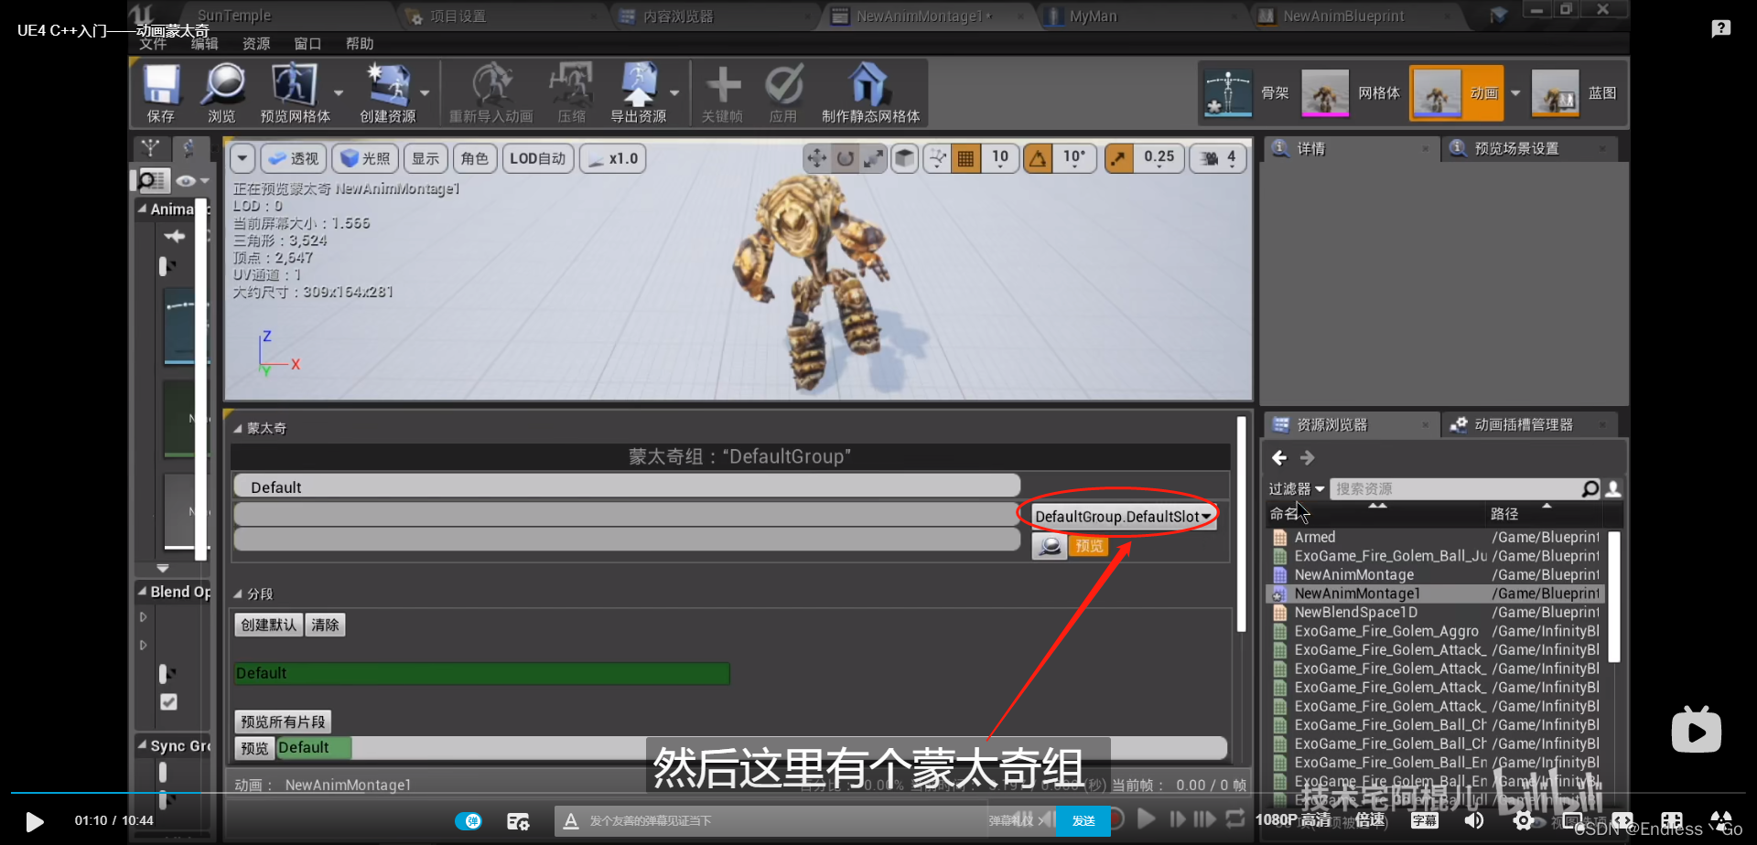Switch to 骨架 skeleton mode icon
This screenshot has height=845, width=1757.
1228,92
